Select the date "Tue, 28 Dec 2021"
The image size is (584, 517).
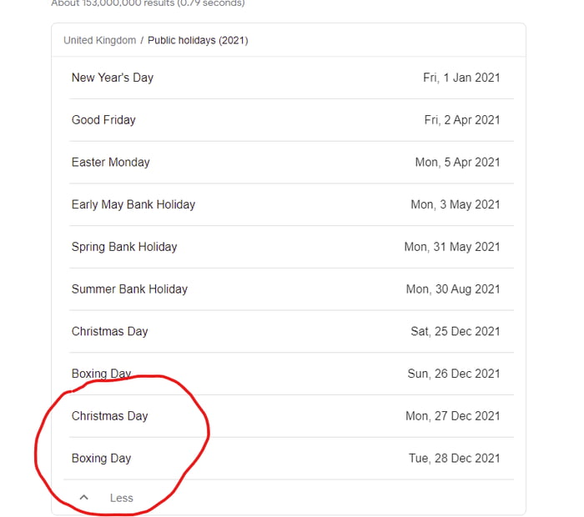pos(455,458)
